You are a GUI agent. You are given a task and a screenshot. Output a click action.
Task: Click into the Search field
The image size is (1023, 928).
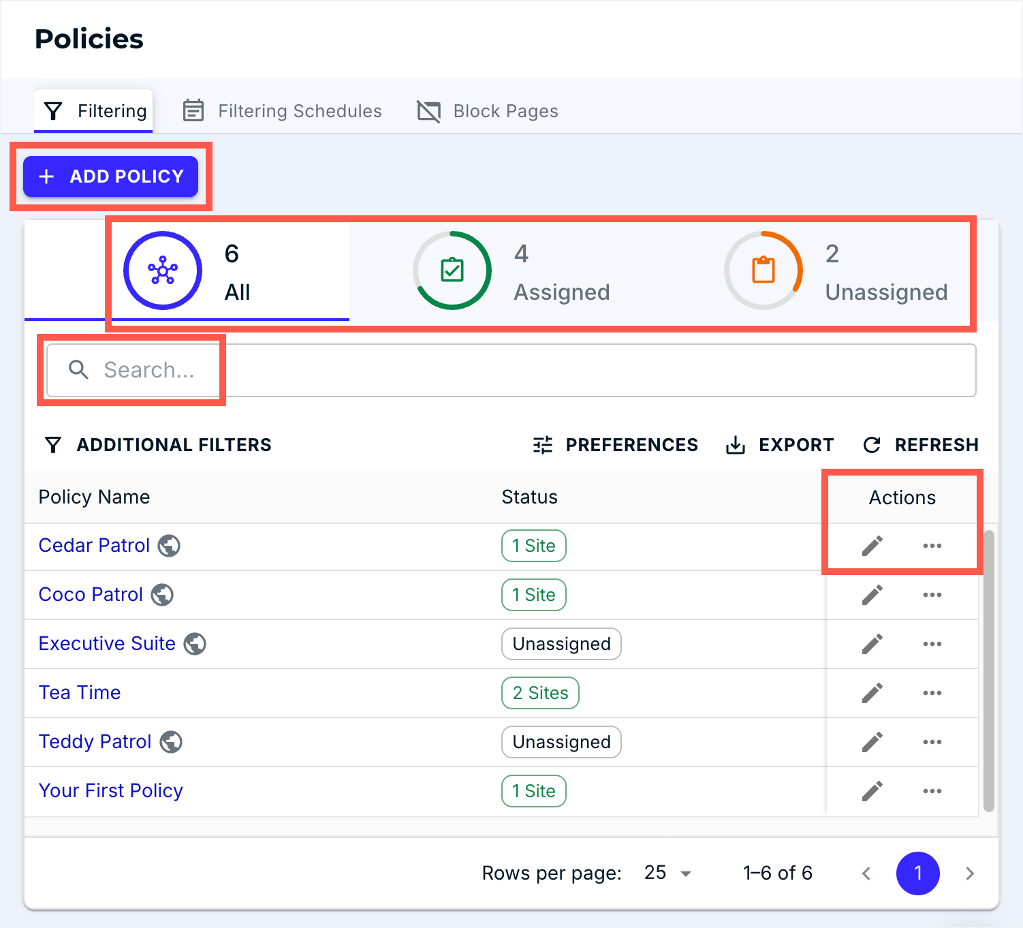click(x=511, y=370)
